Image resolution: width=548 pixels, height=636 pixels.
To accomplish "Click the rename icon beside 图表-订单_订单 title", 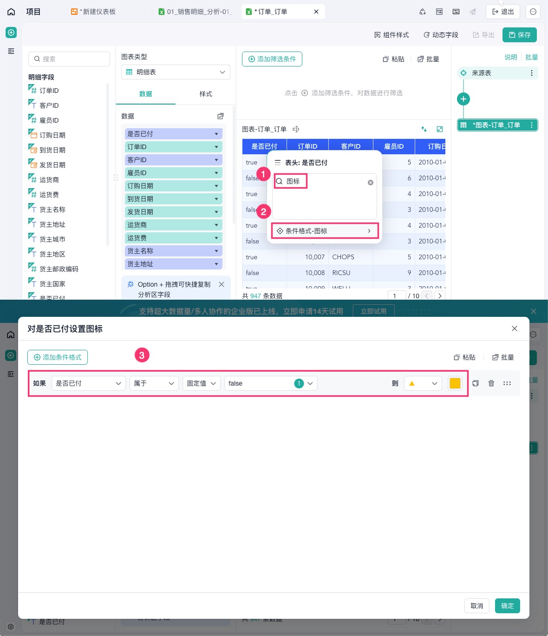I will pyautogui.click(x=296, y=129).
